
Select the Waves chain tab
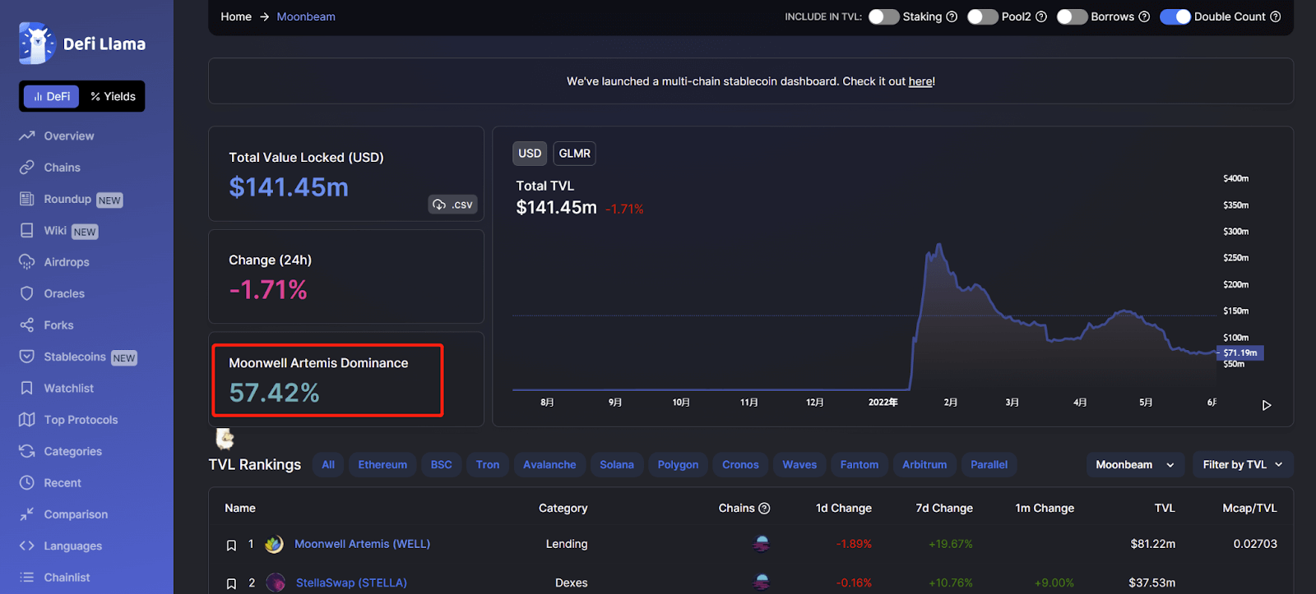[799, 465]
